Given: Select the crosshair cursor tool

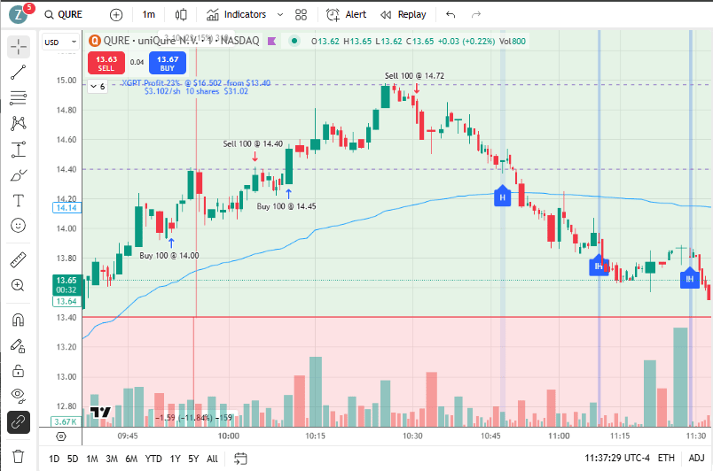Looking at the screenshot, I should [x=19, y=47].
